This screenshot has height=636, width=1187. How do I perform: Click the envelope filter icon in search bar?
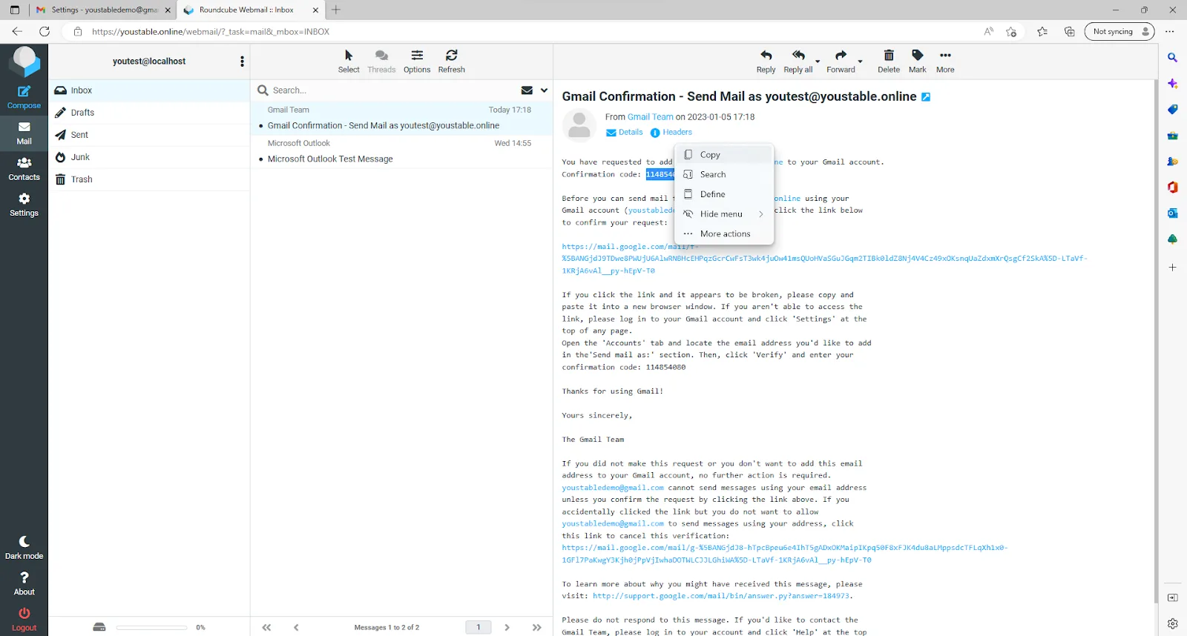click(527, 90)
